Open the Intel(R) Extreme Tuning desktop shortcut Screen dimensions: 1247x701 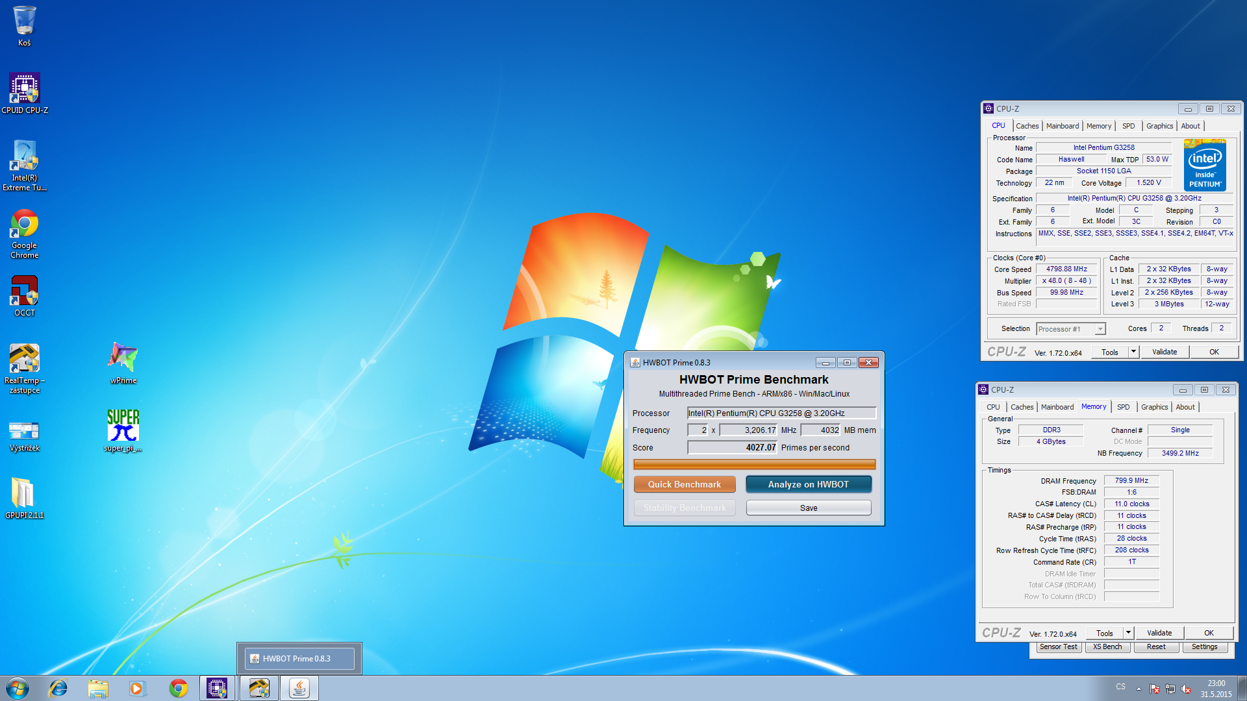click(25, 166)
